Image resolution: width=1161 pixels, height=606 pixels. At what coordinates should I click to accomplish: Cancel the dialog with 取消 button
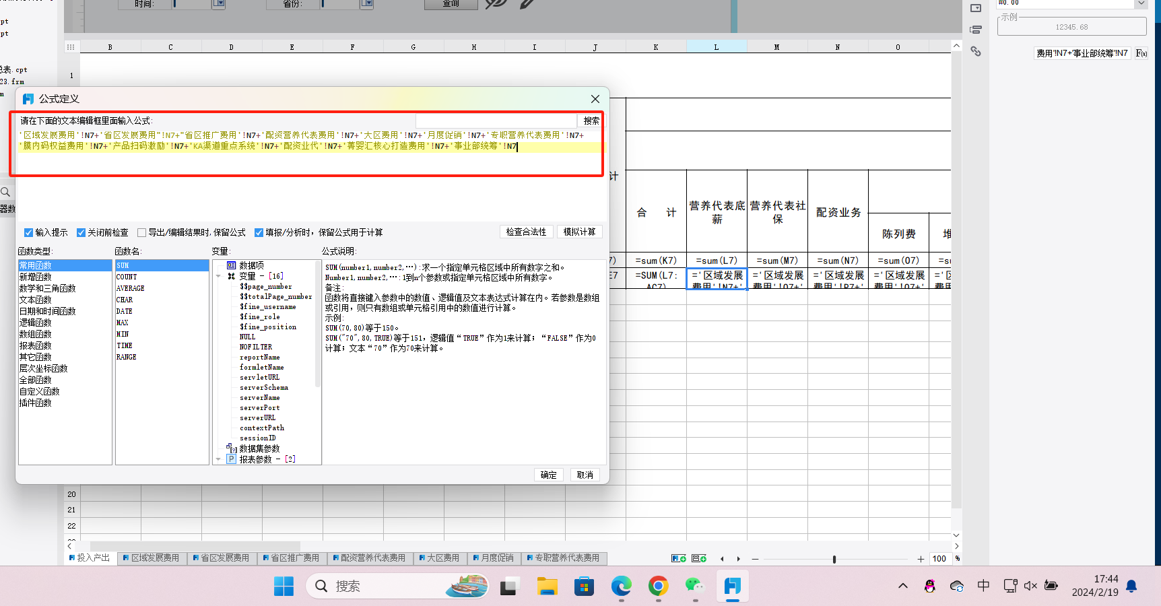pos(585,475)
